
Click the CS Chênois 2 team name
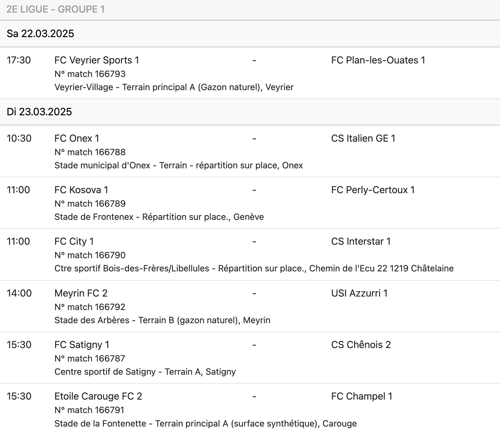pyautogui.click(x=361, y=345)
